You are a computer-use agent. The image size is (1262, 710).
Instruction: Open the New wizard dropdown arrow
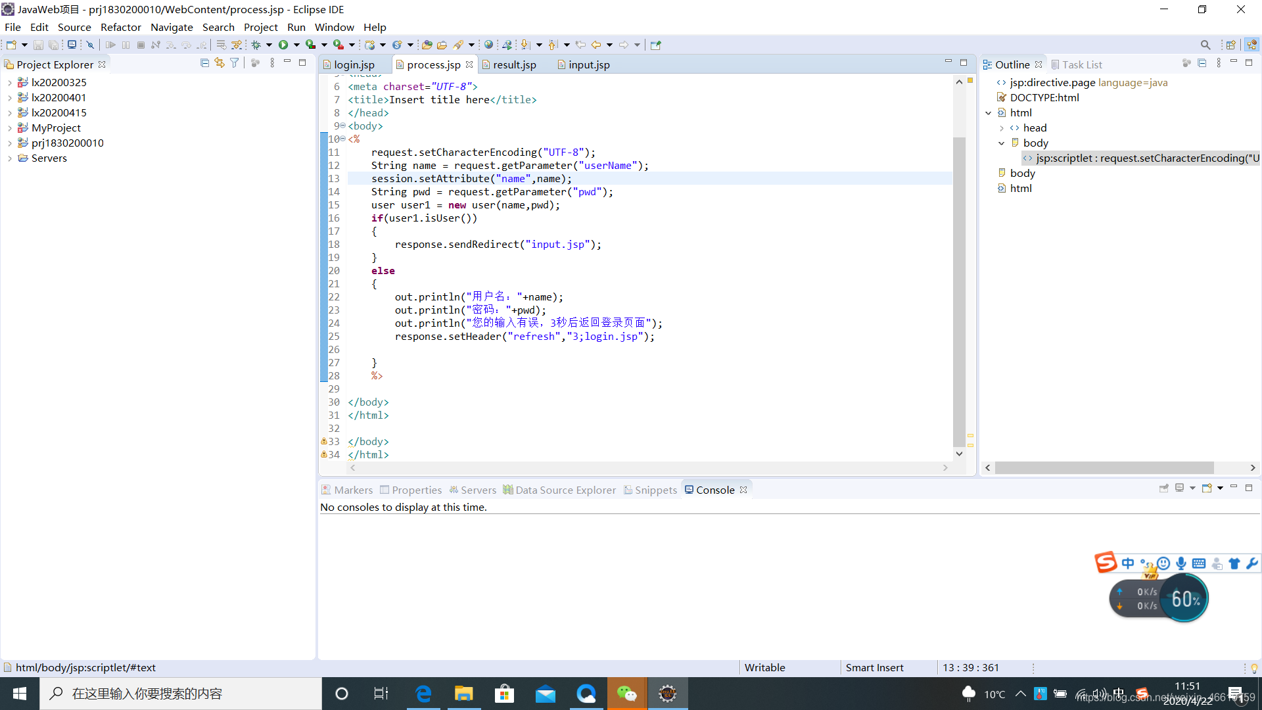[x=24, y=45]
